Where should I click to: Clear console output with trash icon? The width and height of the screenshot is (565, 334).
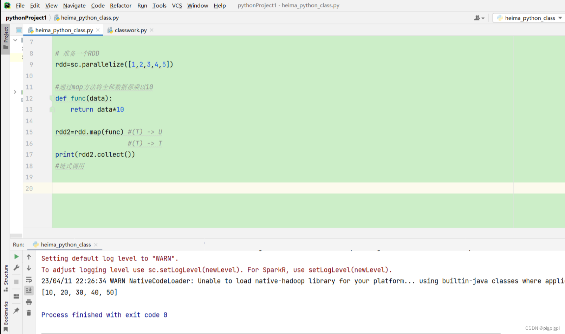[x=29, y=313]
